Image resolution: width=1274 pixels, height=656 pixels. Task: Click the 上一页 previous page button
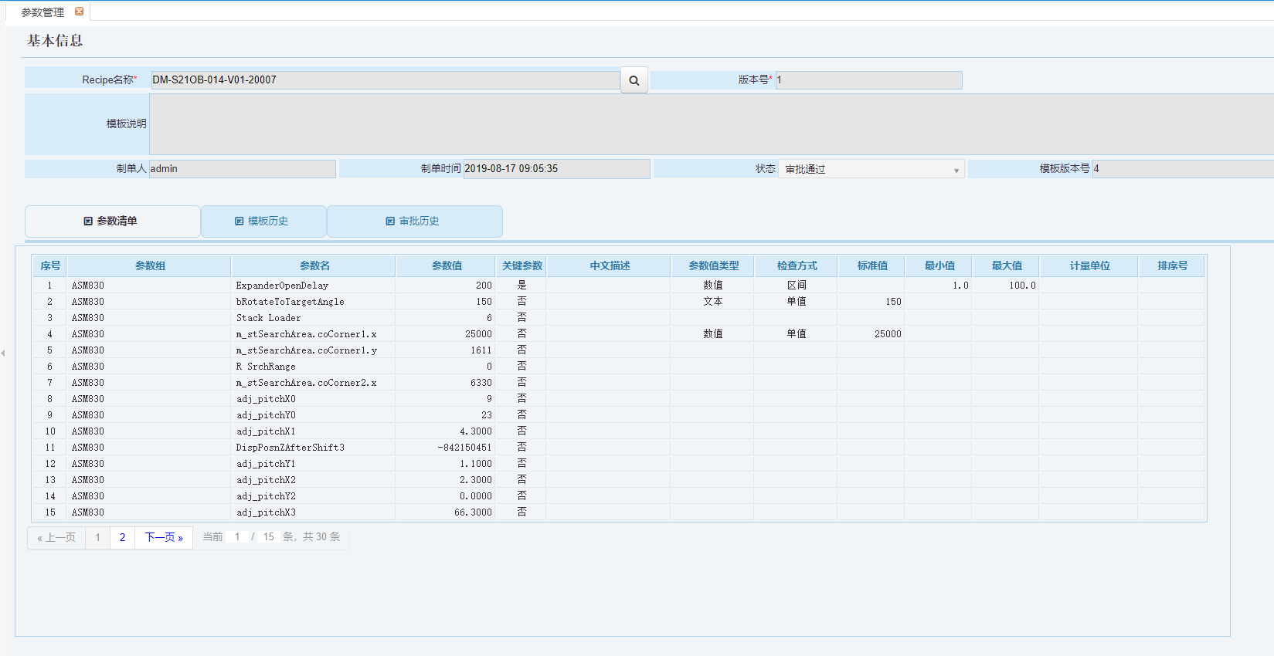tap(56, 537)
